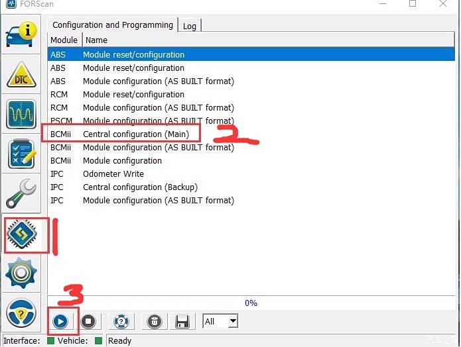Screen dimensions: 461x347
Task: Click the Interface green status indicator
Action: (51, 340)
